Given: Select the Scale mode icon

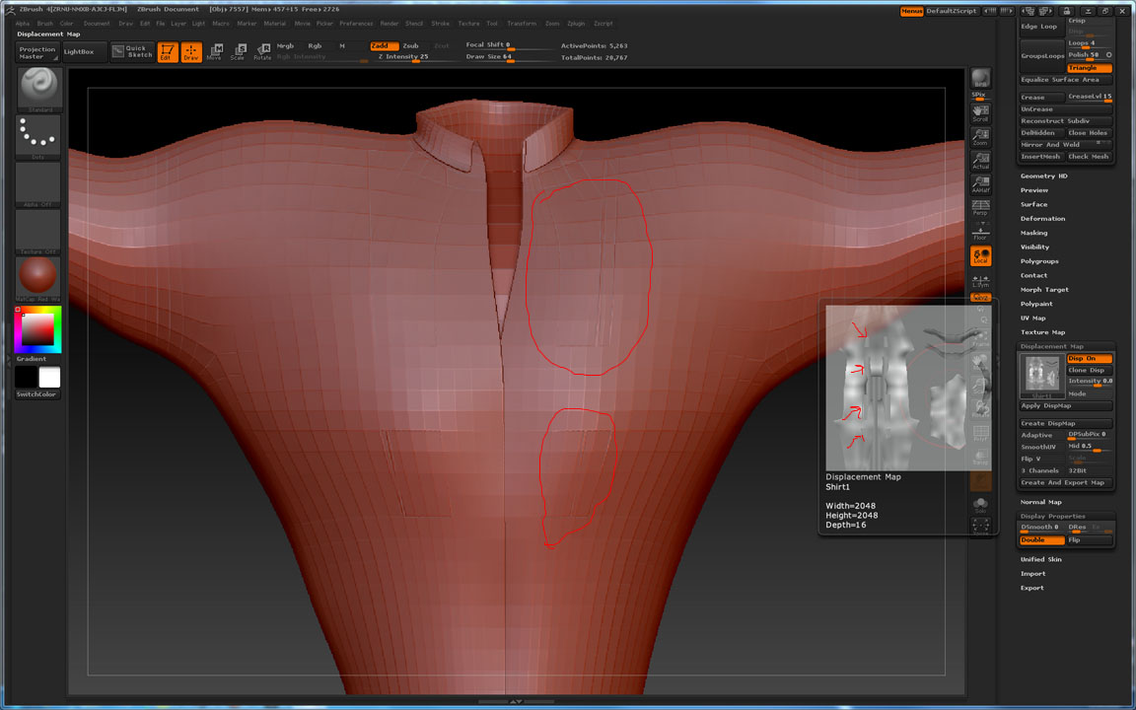Looking at the screenshot, I should 238,51.
